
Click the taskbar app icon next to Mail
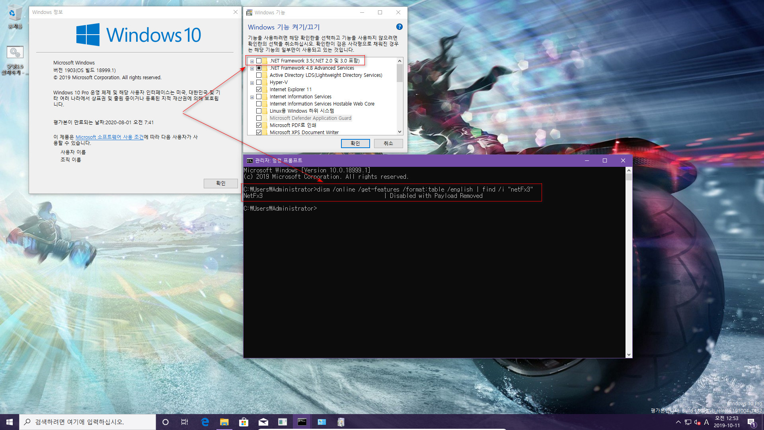point(283,422)
